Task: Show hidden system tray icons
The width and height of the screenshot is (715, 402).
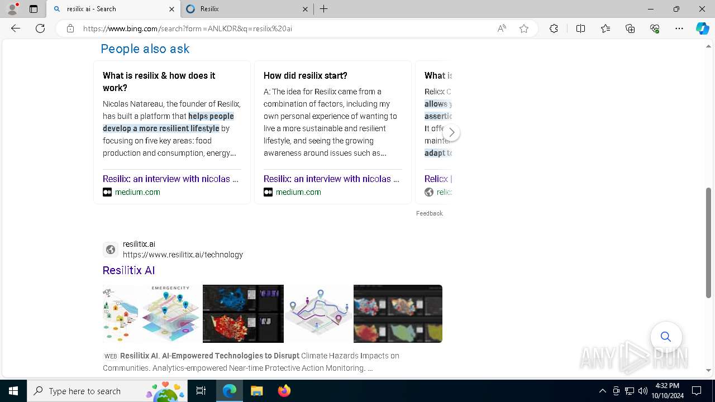Action: point(602,391)
